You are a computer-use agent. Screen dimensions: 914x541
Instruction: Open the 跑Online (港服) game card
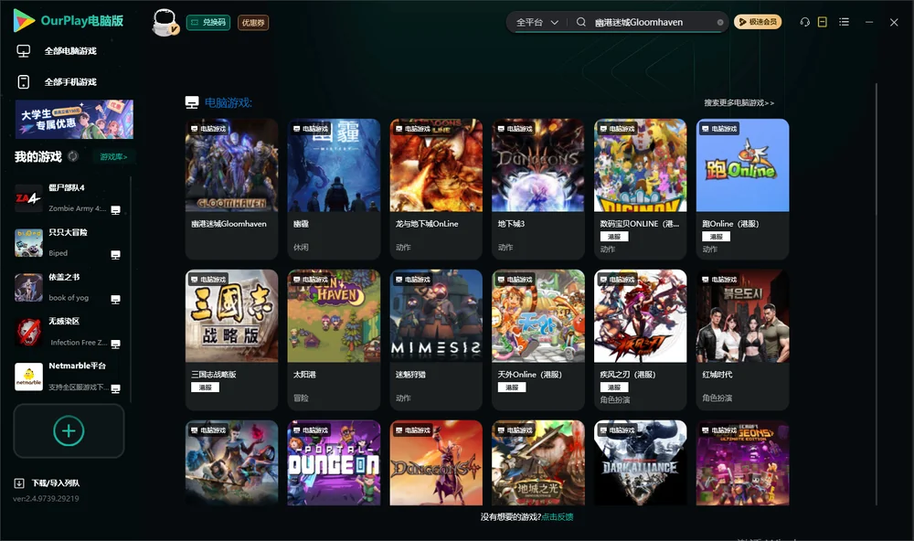point(742,189)
